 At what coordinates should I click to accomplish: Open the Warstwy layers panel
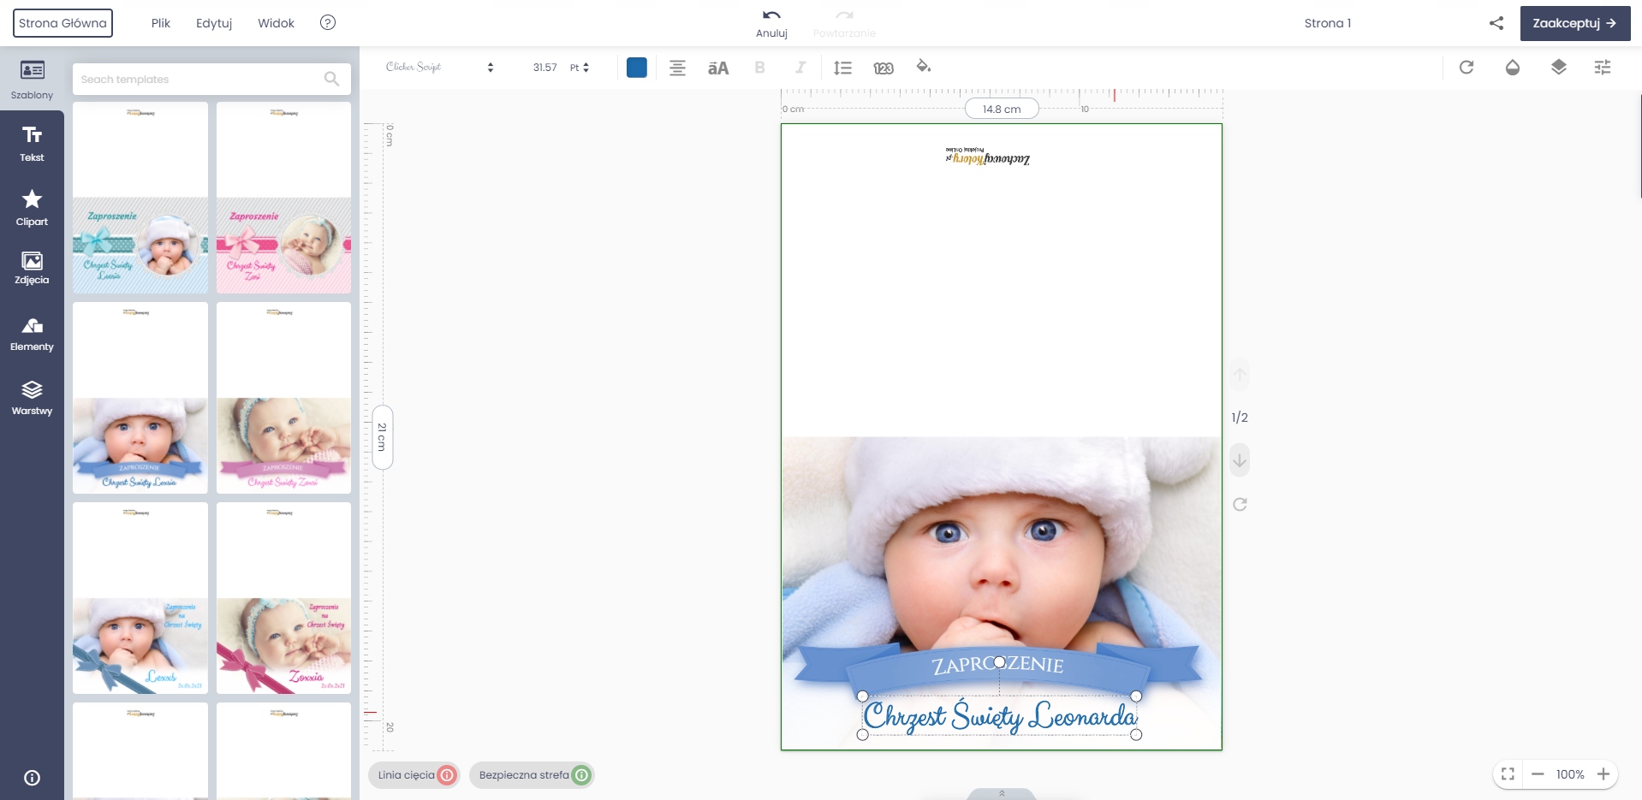(x=32, y=398)
